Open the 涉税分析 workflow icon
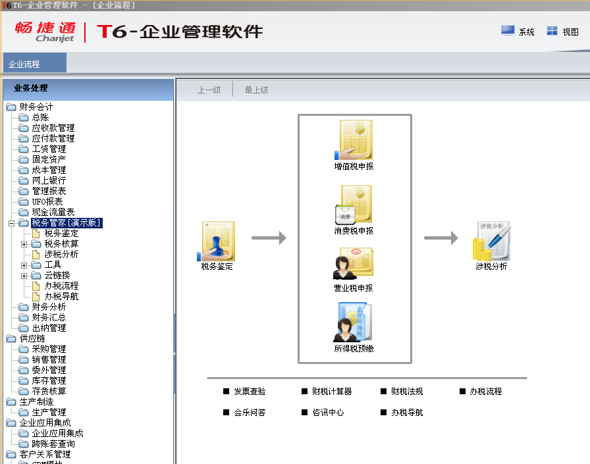This screenshot has width=590, height=464. click(x=491, y=241)
